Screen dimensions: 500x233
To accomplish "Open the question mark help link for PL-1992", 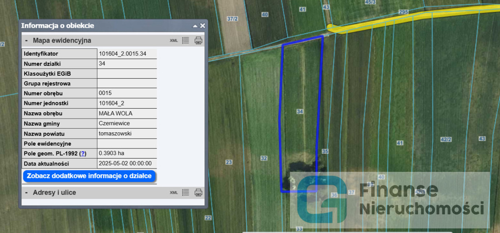I will [x=82, y=153].
